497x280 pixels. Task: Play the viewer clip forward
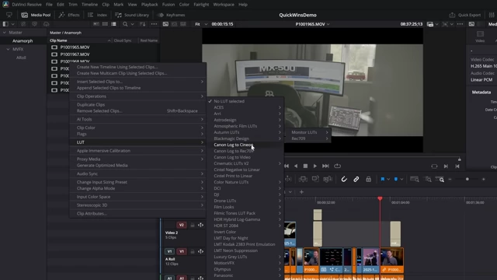click(315, 166)
